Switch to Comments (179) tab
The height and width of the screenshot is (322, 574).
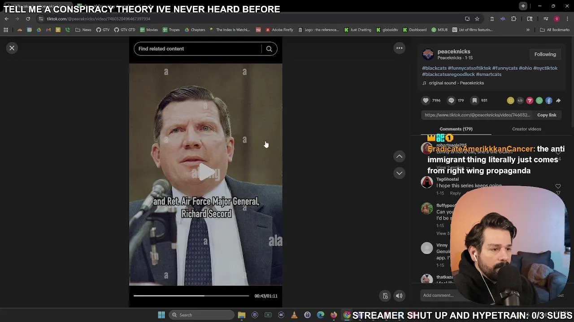pos(456,129)
